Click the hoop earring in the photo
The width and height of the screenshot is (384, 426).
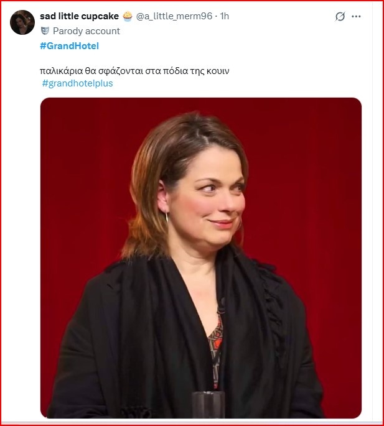click(x=167, y=220)
